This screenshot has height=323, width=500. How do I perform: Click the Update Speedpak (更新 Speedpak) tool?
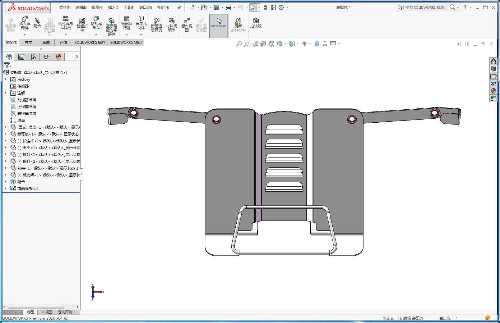238,25
